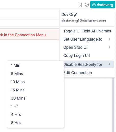Select 1 Min read-only disable duration
This screenshot has height=132, width=116.
(x=36, y=66)
